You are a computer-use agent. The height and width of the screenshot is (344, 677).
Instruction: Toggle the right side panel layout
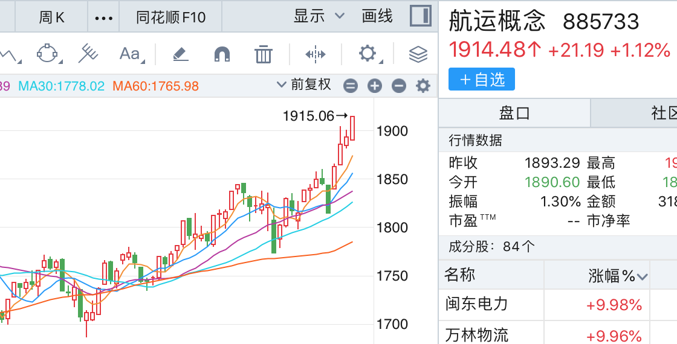coord(420,16)
